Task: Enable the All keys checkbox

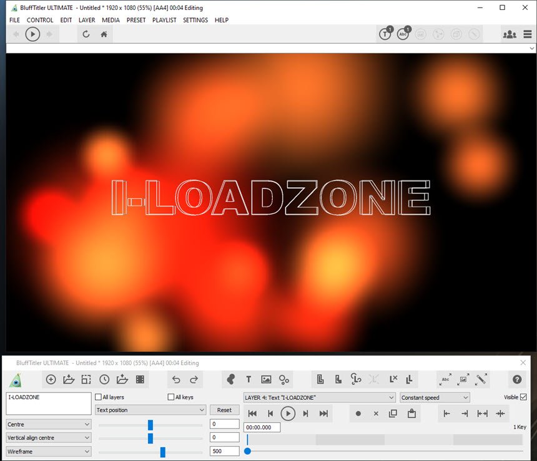Action: coord(171,397)
